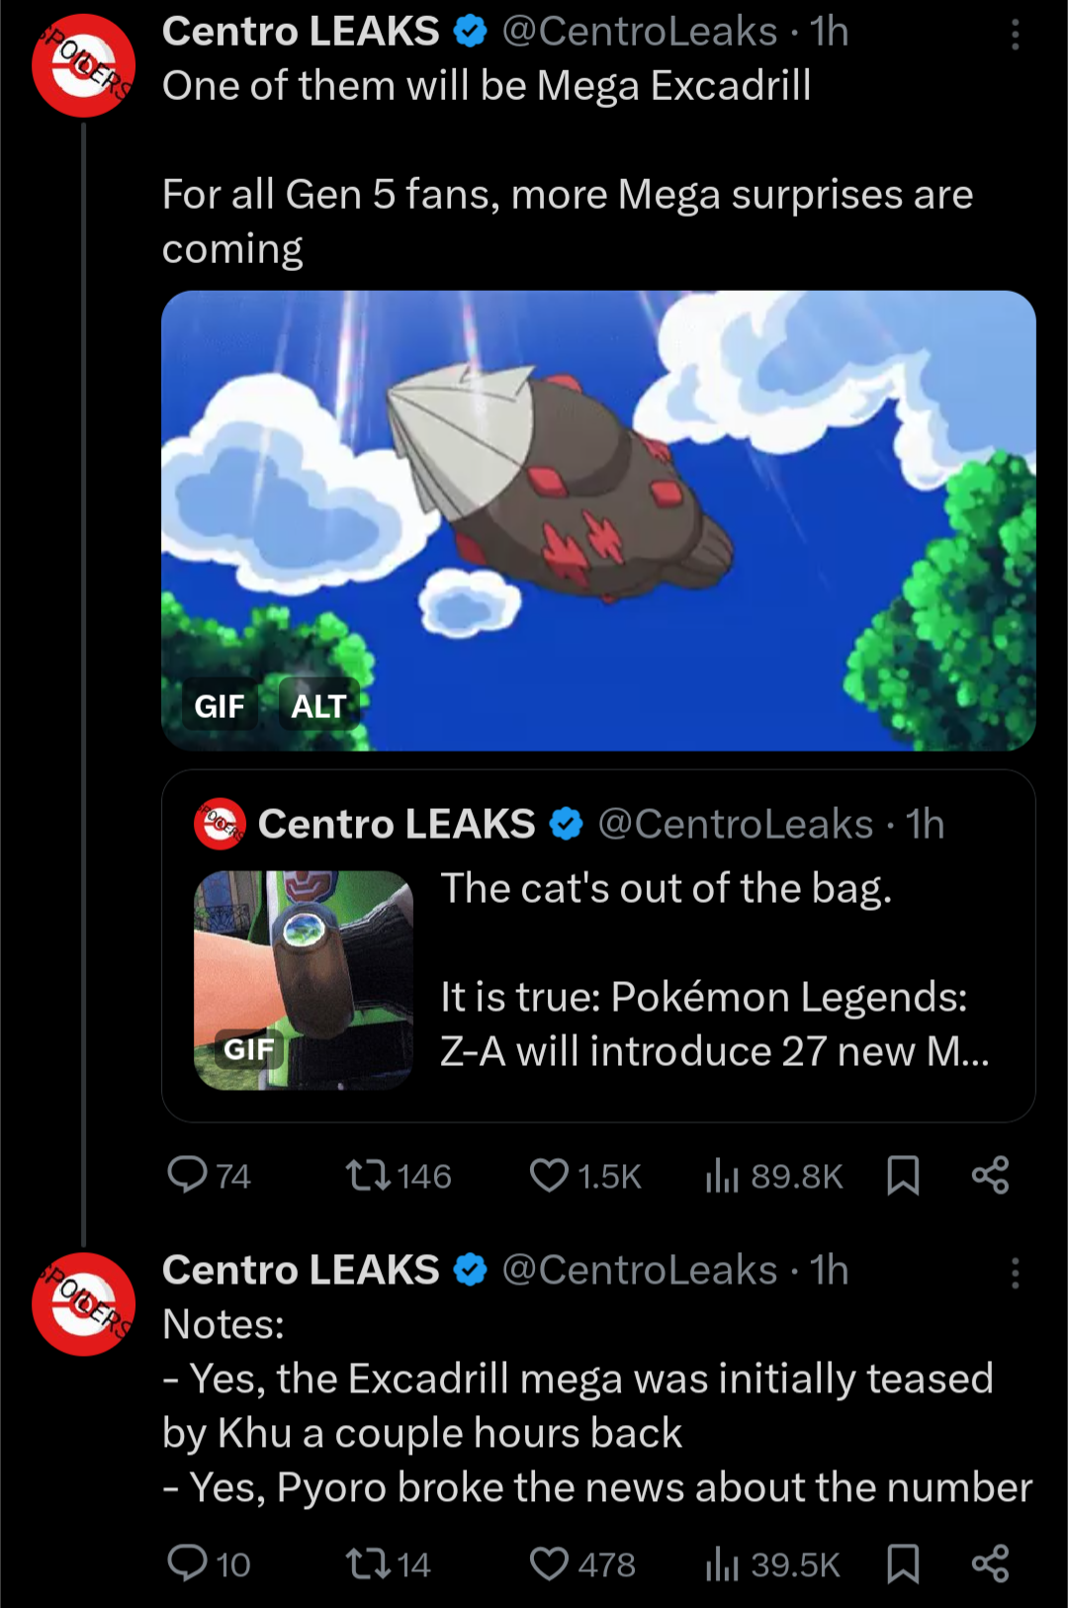Like the Notes tweet with 478 likes
Viewport: 1068px width, 1608px height.
pos(549,1563)
